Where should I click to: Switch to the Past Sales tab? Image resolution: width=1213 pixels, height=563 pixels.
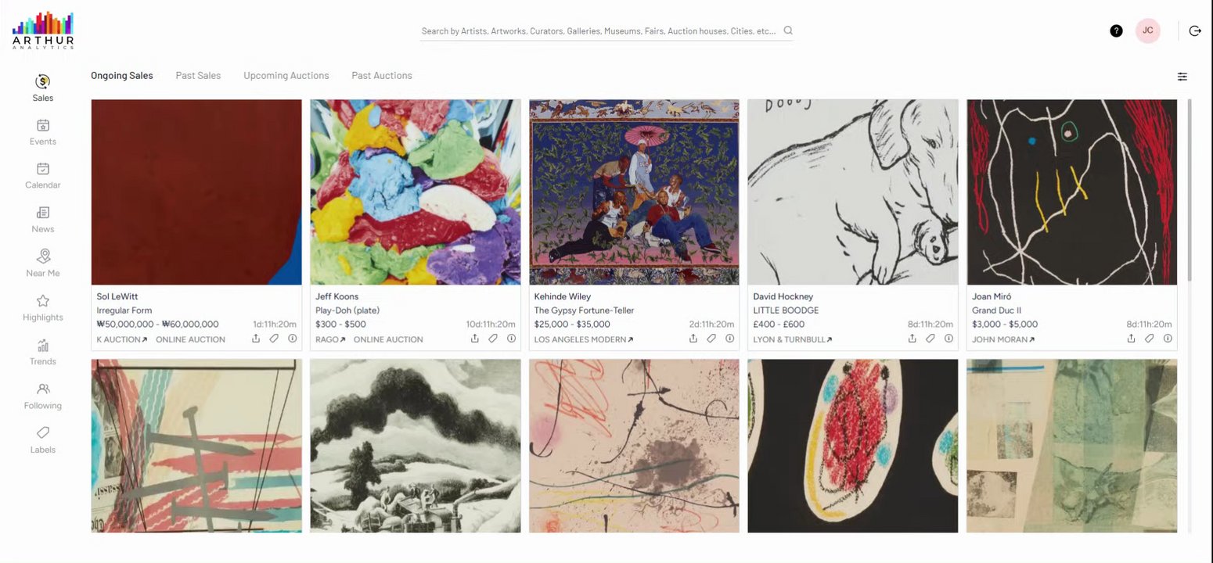198,76
